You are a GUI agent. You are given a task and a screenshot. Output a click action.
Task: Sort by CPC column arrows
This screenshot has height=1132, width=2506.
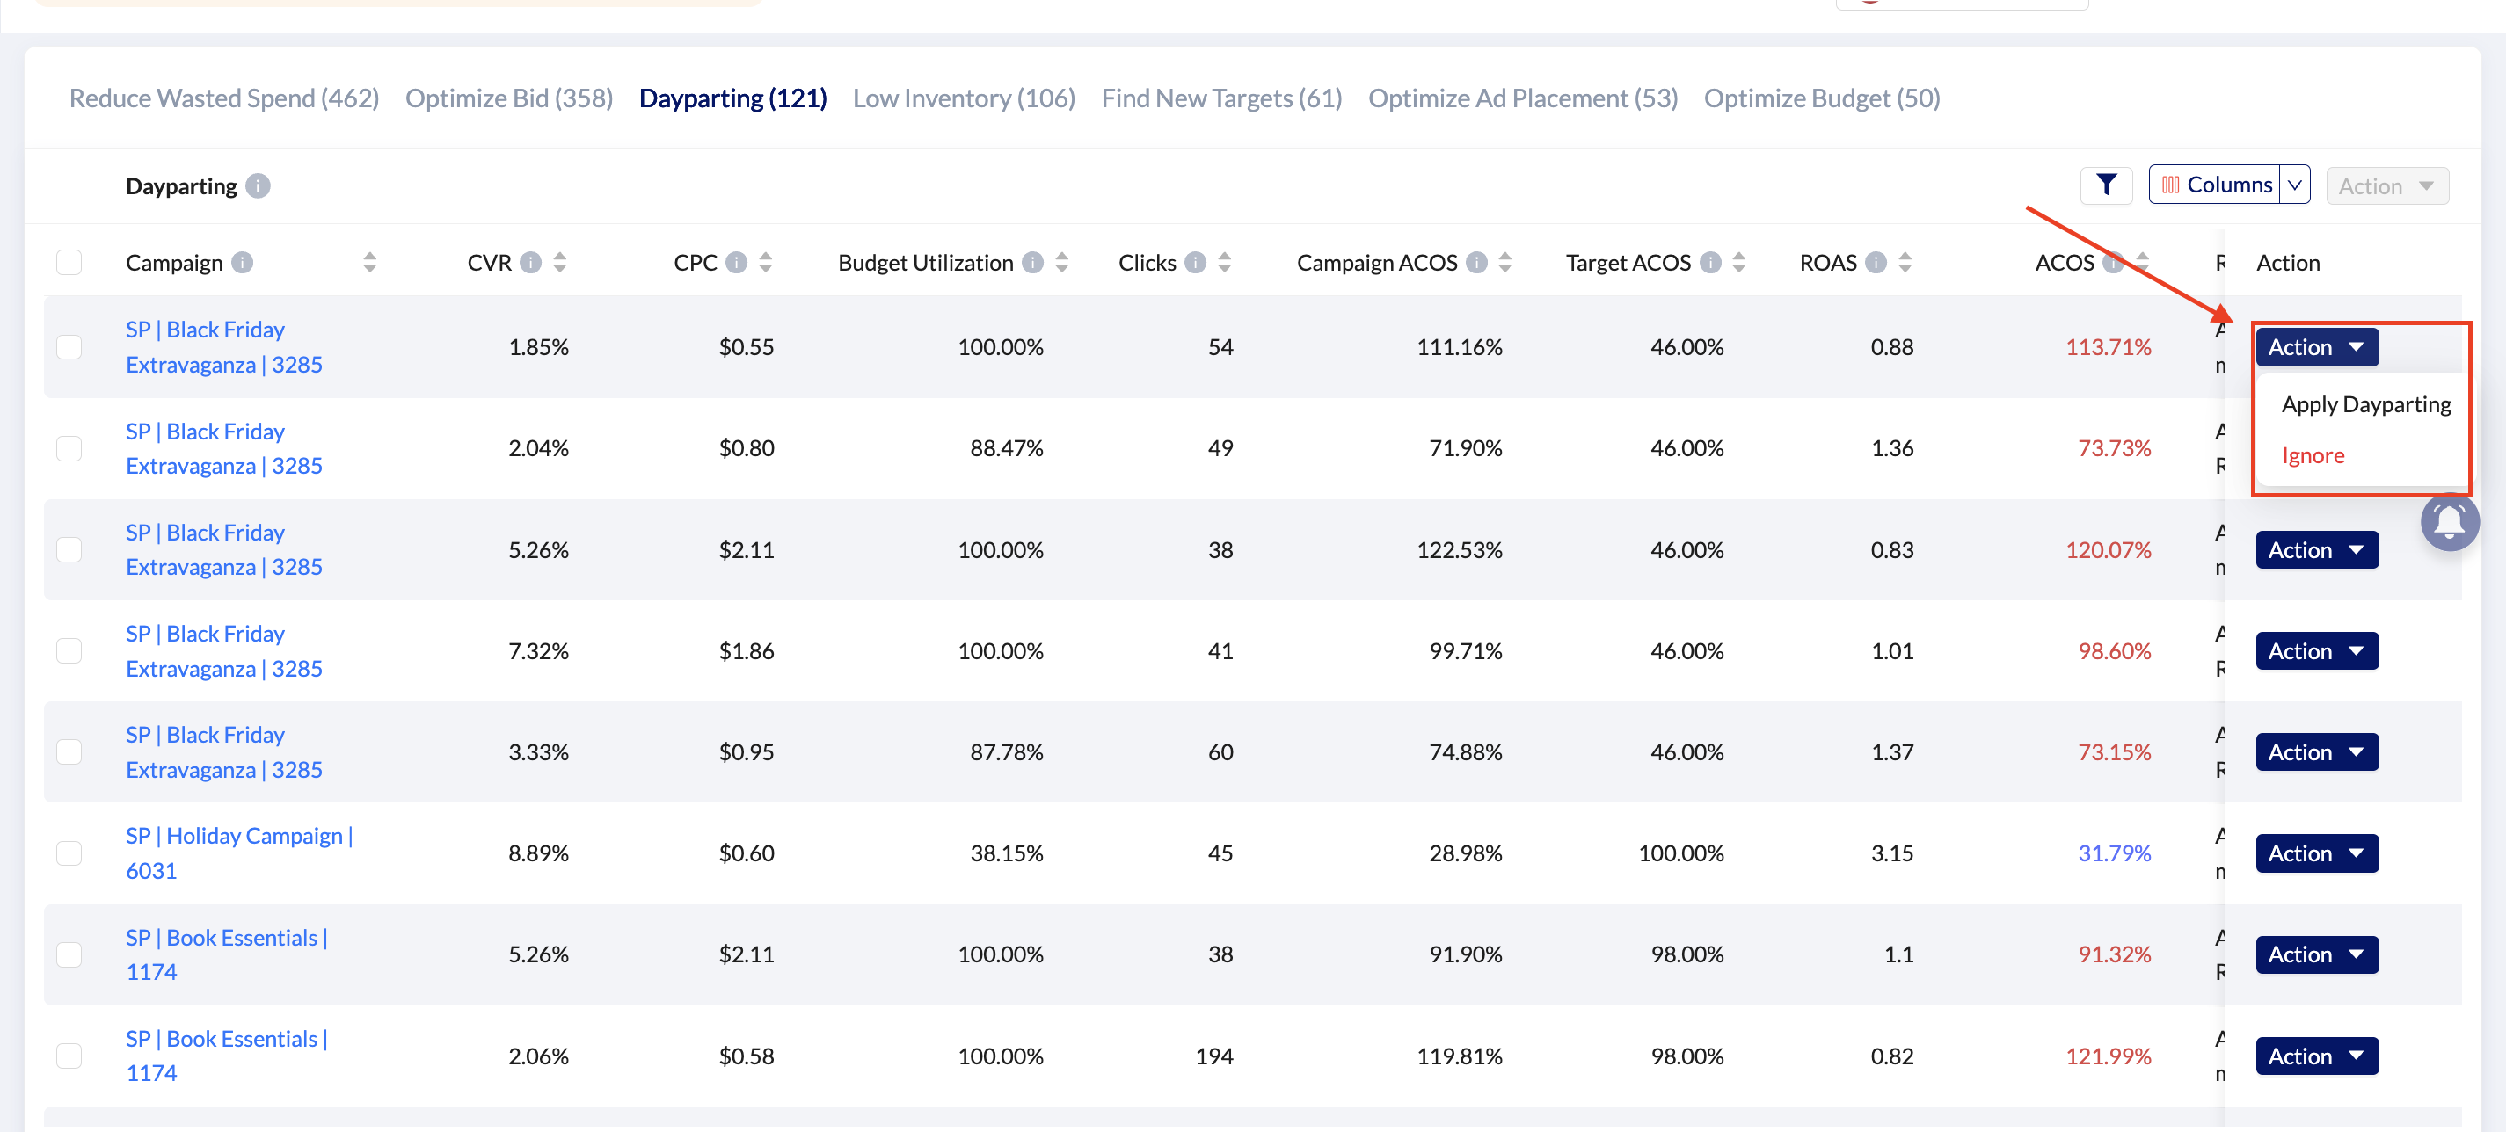pyautogui.click(x=766, y=263)
